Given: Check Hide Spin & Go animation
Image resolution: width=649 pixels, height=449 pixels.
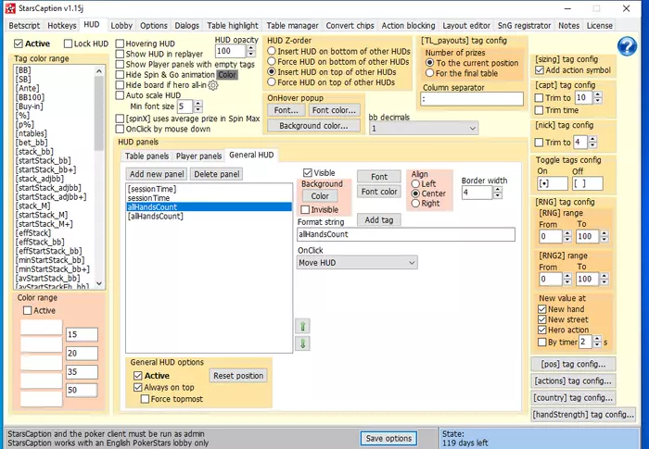Looking at the screenshot, I should tap(120, 75).
